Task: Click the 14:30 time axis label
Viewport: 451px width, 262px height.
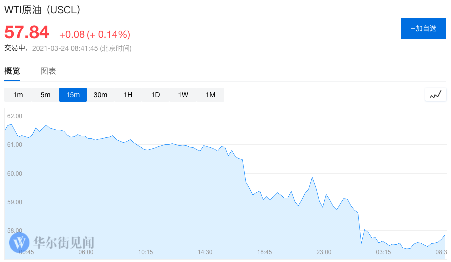Action: (205, 252)
